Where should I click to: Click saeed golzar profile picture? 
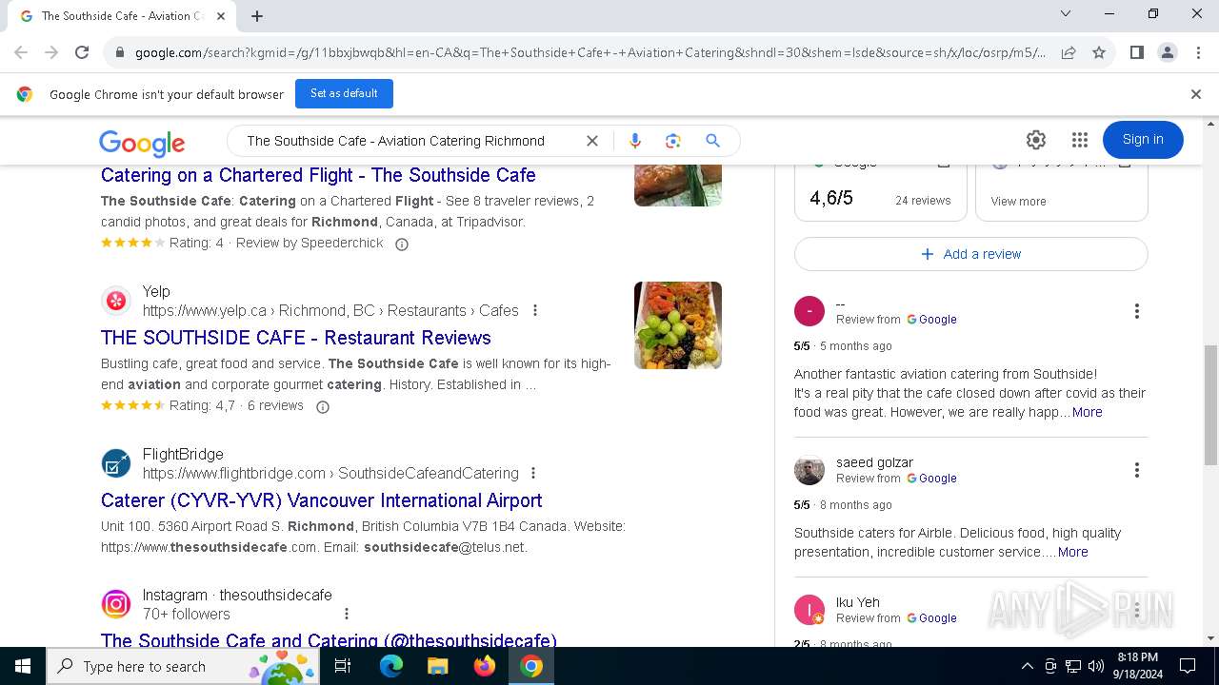point(809,470)
